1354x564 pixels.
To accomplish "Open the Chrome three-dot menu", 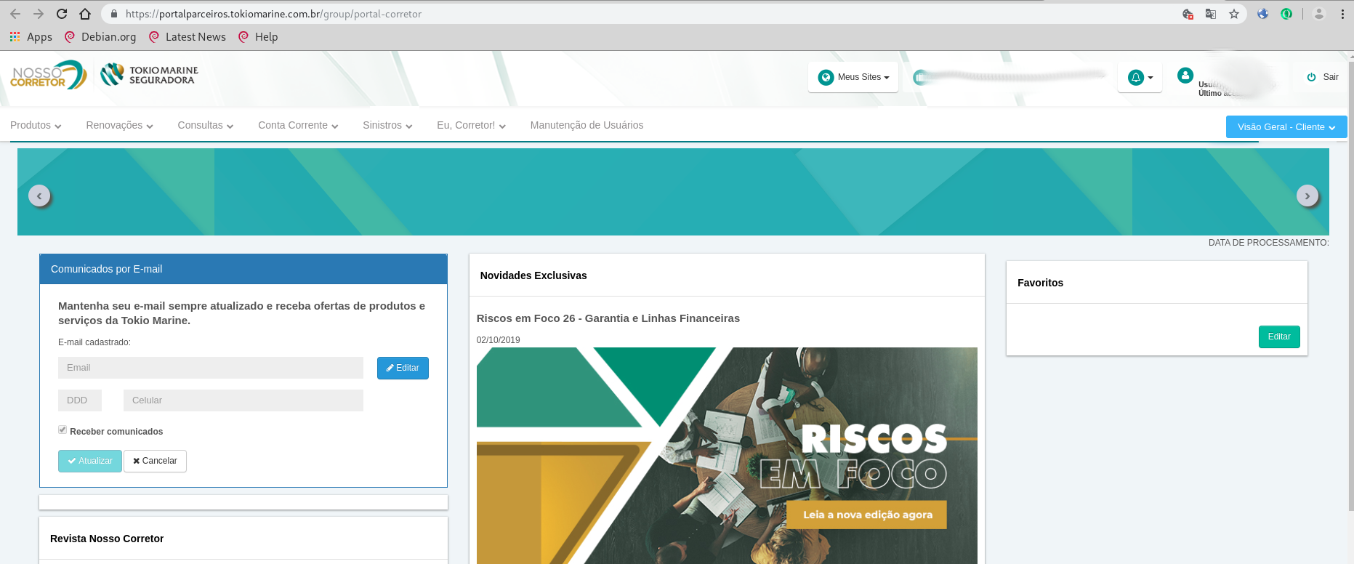I will click(1342, 14).
